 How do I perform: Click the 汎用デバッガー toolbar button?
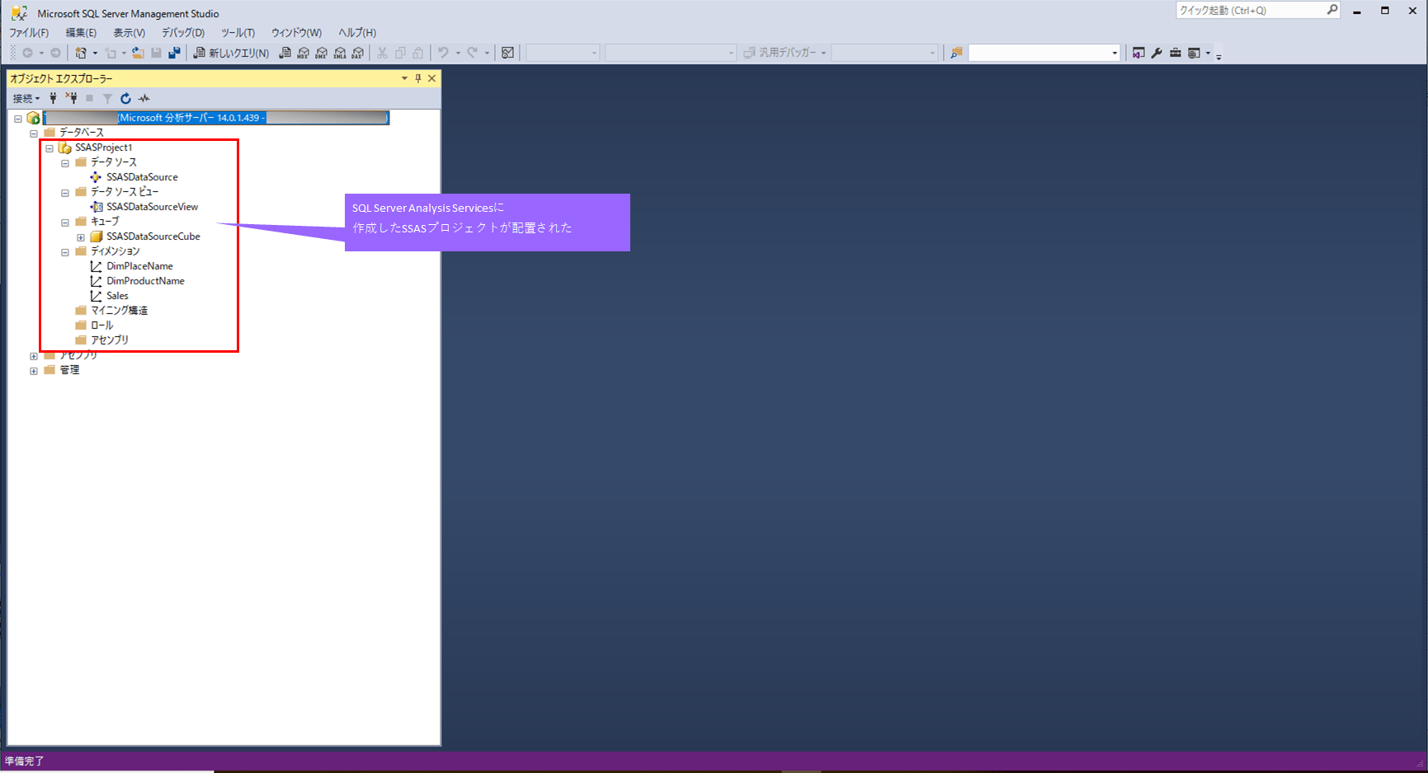point(785,53)
